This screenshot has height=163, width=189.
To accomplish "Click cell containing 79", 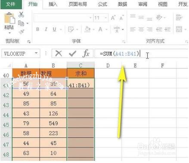I will click(x=26, y=123).
